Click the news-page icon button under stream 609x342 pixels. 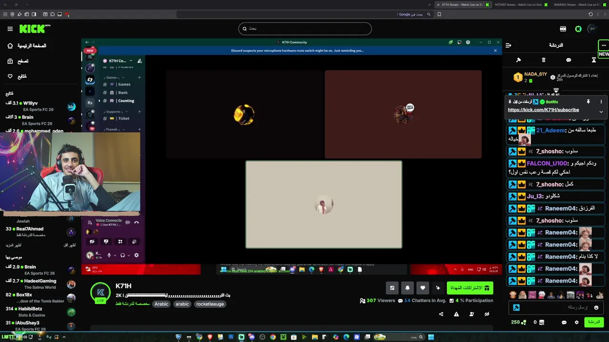392,288
